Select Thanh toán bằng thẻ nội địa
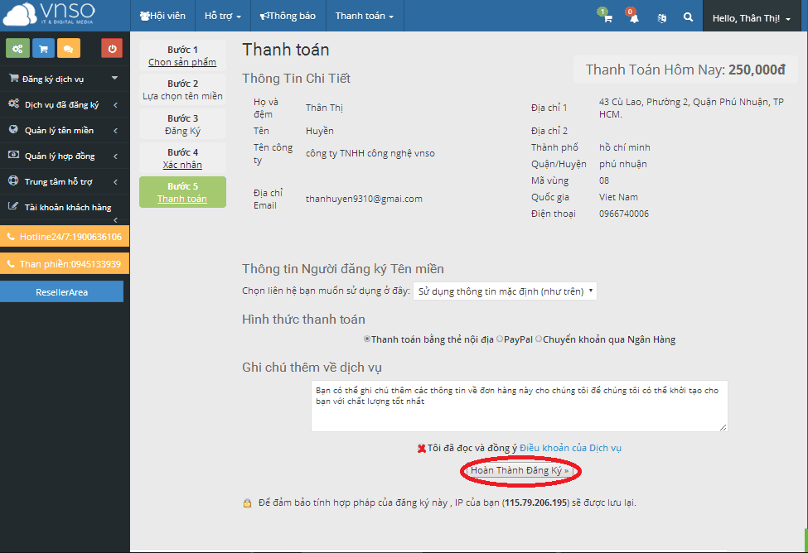The width and height of the screenshot is (808, 553). 367,339
